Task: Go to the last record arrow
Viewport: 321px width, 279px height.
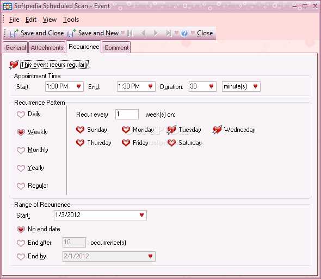Action: click(169, 33)
